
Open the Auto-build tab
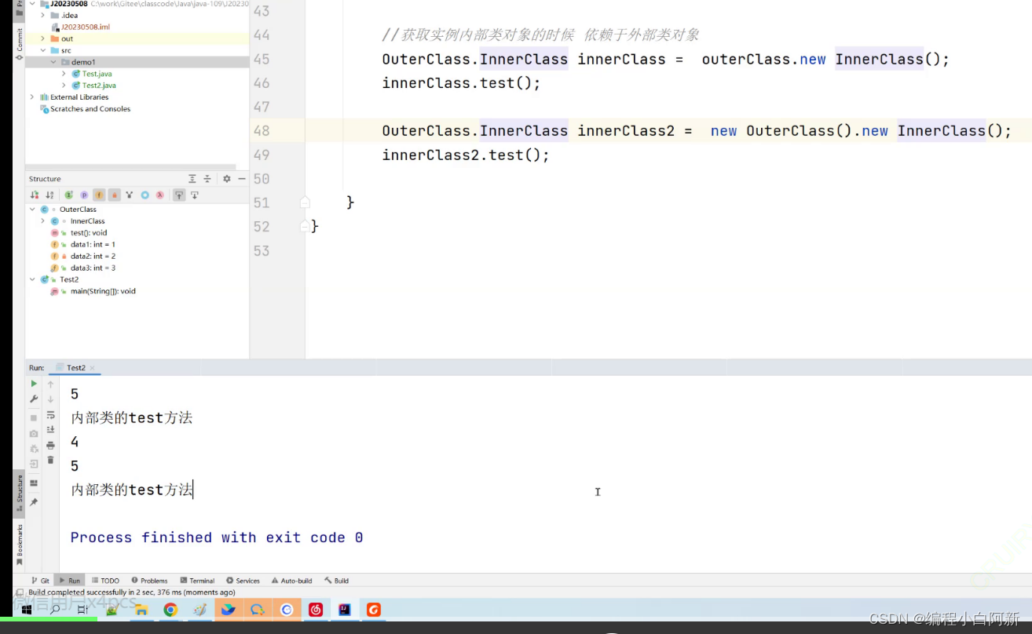coord(291,581)
